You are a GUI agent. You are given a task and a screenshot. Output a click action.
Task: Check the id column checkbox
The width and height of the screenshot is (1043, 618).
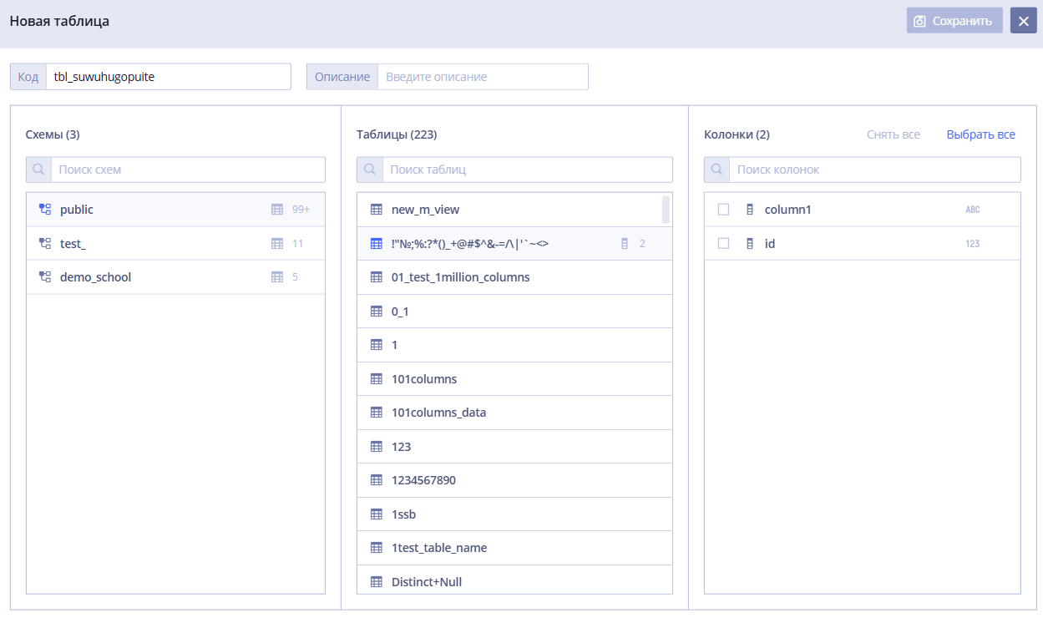[x=724, y=244]
